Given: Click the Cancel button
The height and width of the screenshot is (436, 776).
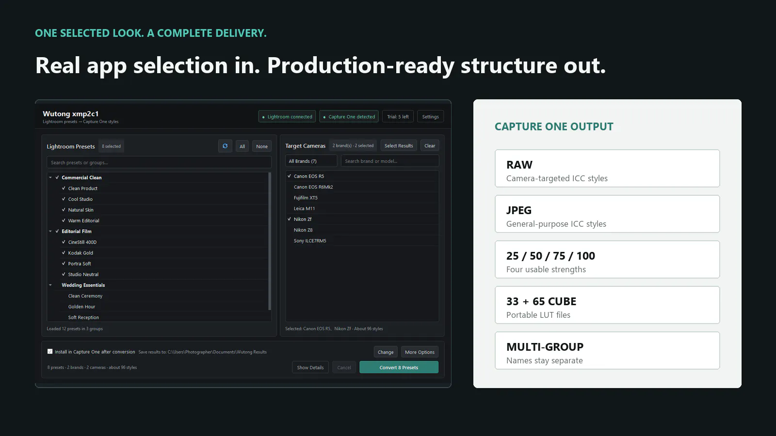Looking at the screenshot, I should pyautogui.click(x=344, y=367).
